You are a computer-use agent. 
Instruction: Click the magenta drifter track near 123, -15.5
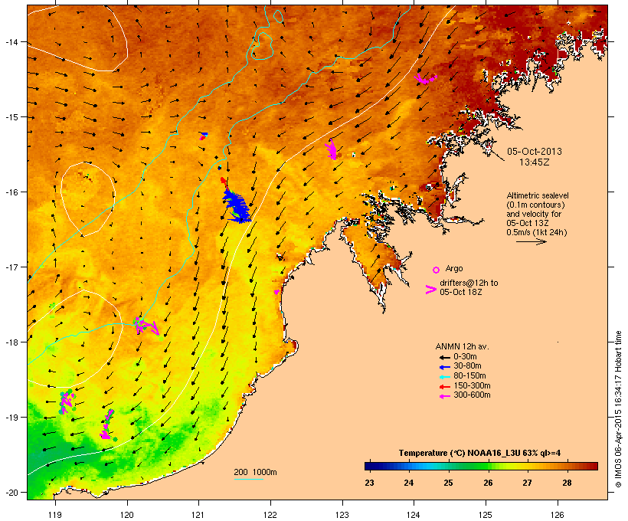[332, 150]
